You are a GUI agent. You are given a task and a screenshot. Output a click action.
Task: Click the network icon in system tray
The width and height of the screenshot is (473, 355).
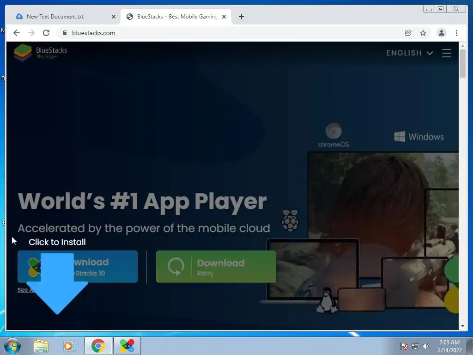pos(415,346)
